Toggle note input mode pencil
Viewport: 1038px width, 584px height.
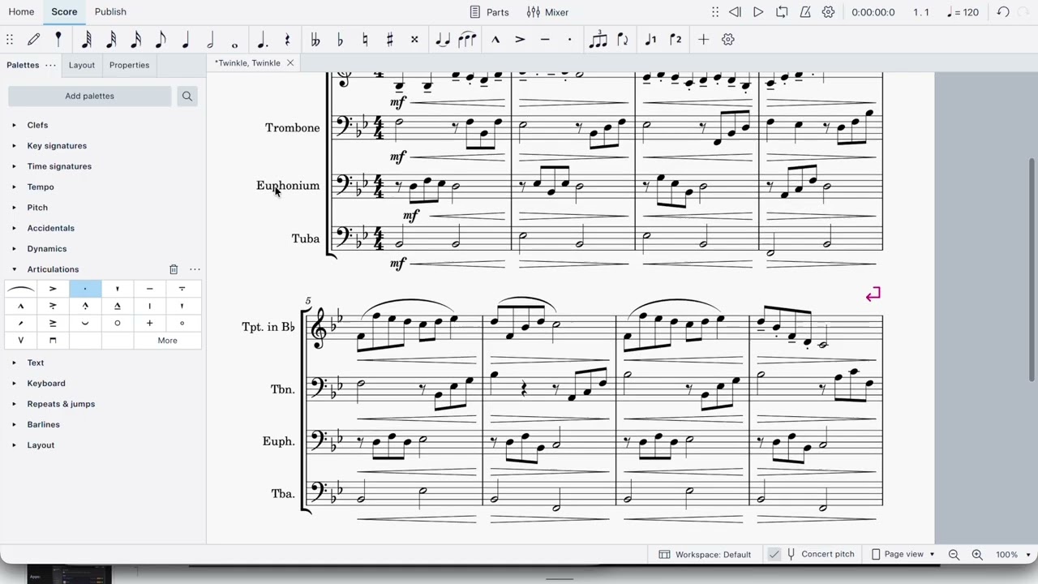coord(34,39)
